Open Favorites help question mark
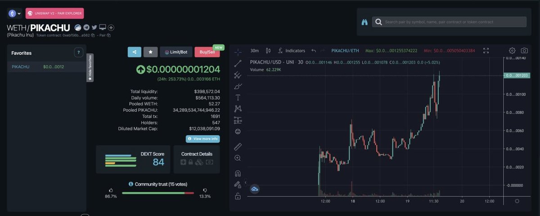The height and width of the screenshot is (216, 540). (79, 53)
